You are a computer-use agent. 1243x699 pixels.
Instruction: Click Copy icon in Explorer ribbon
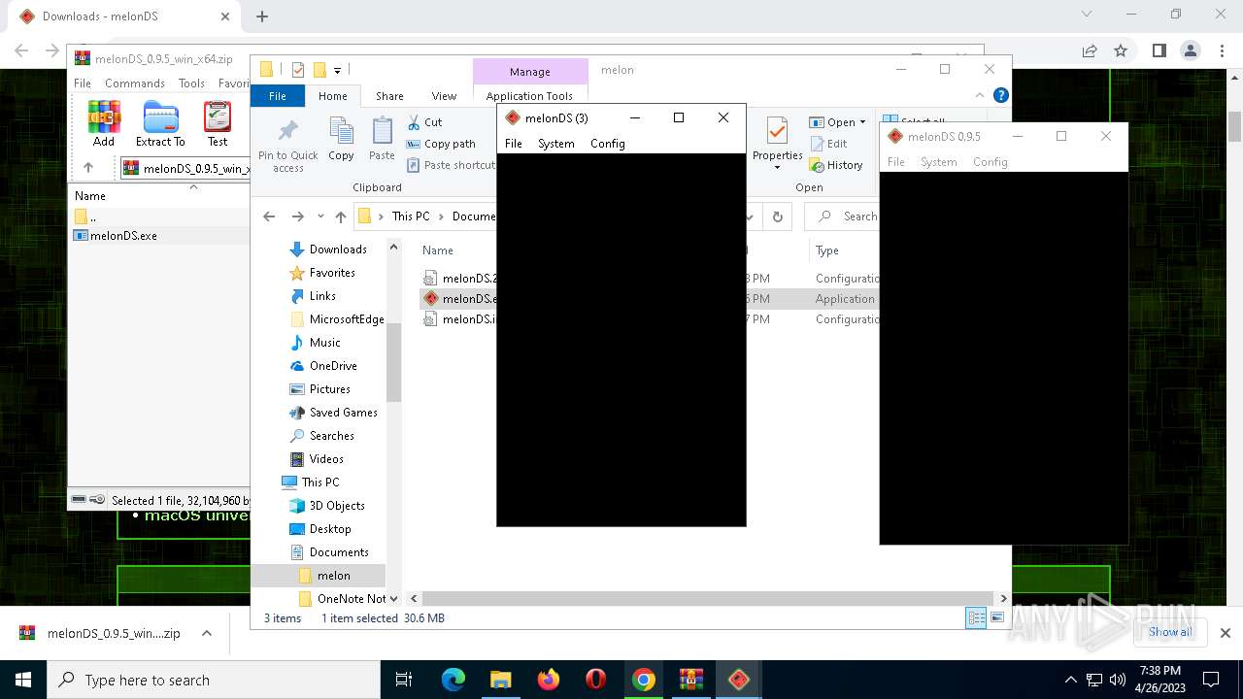[x=341, y=139]
